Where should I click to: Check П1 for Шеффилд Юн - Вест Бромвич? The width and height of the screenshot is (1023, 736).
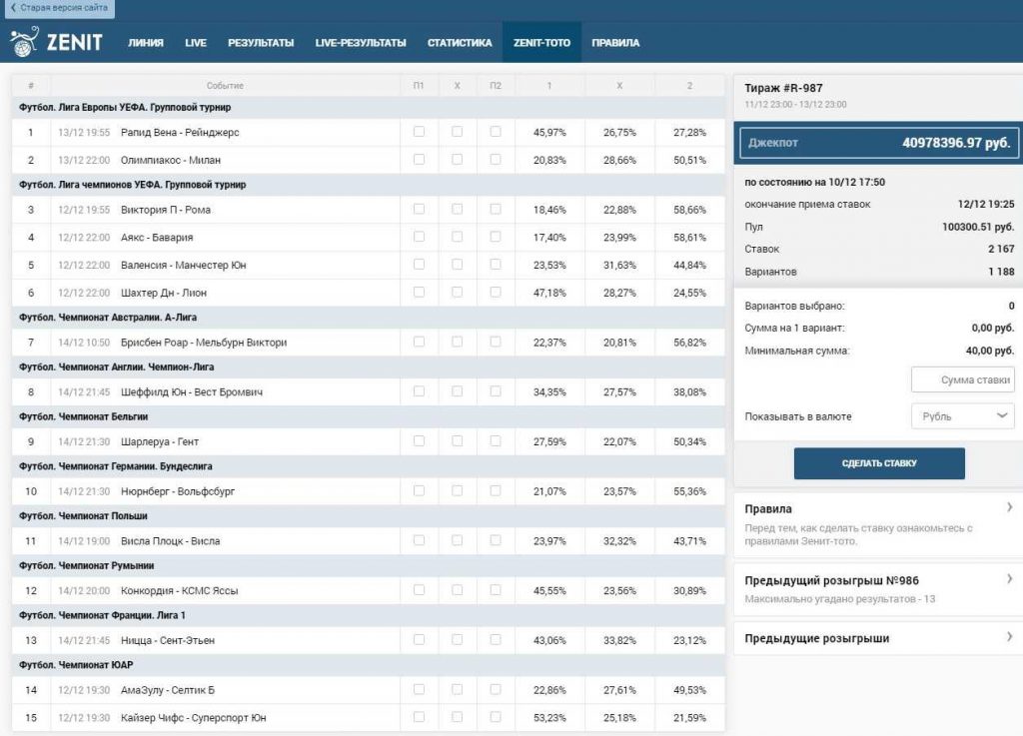419,391
